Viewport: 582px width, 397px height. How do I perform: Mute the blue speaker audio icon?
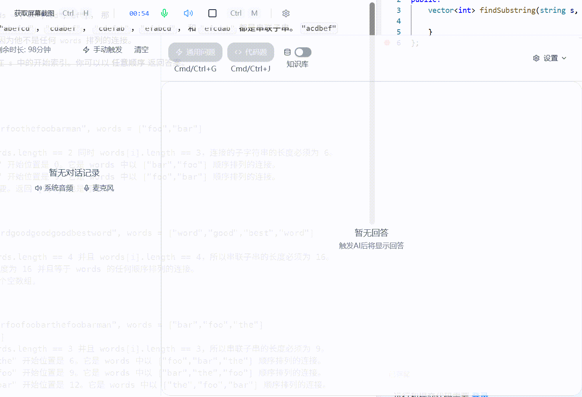pos(188,13)
